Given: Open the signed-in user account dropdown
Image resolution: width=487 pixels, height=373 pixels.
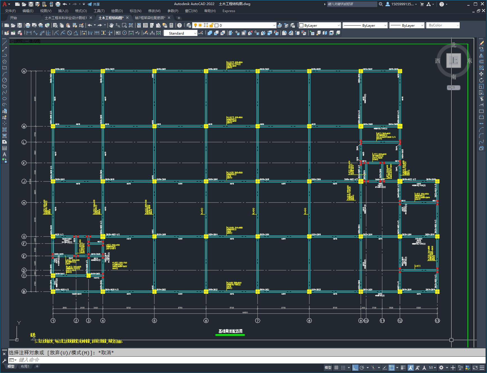Looking at the screenshot, I should 401,4.
